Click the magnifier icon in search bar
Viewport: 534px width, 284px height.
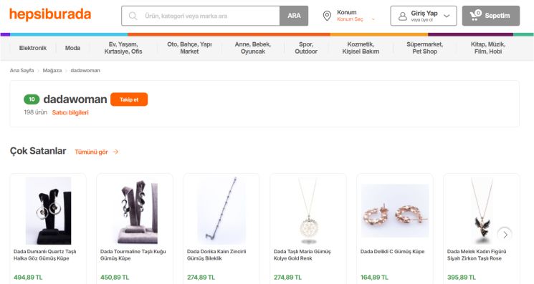pyautogui.click(x=133, y=16)
